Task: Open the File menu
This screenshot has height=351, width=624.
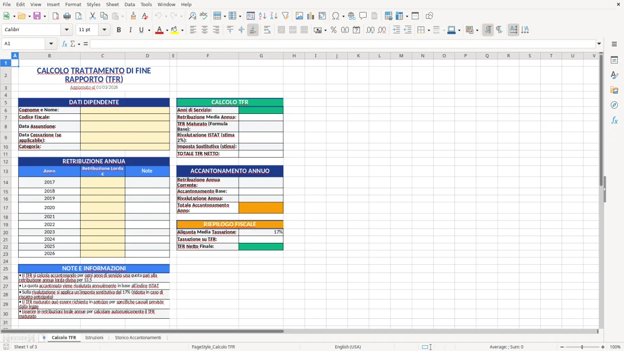Action: point(7,4)
